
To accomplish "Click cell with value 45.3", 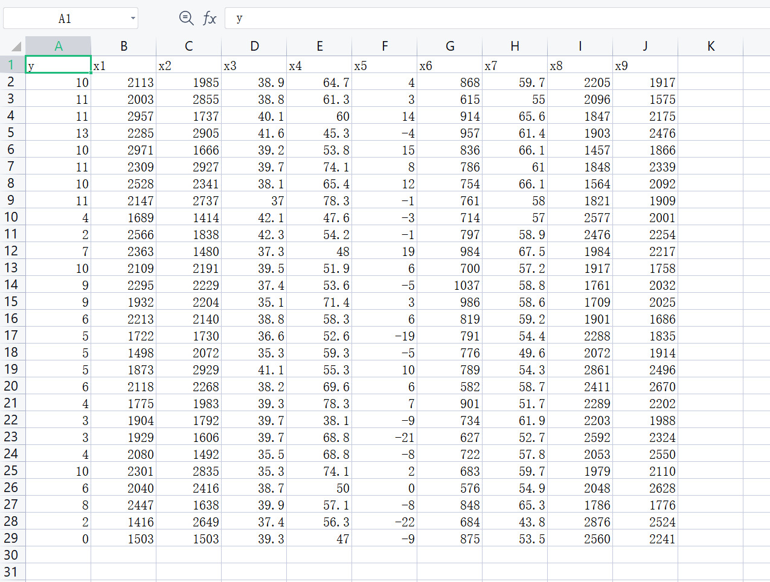I will coord(319,132).
